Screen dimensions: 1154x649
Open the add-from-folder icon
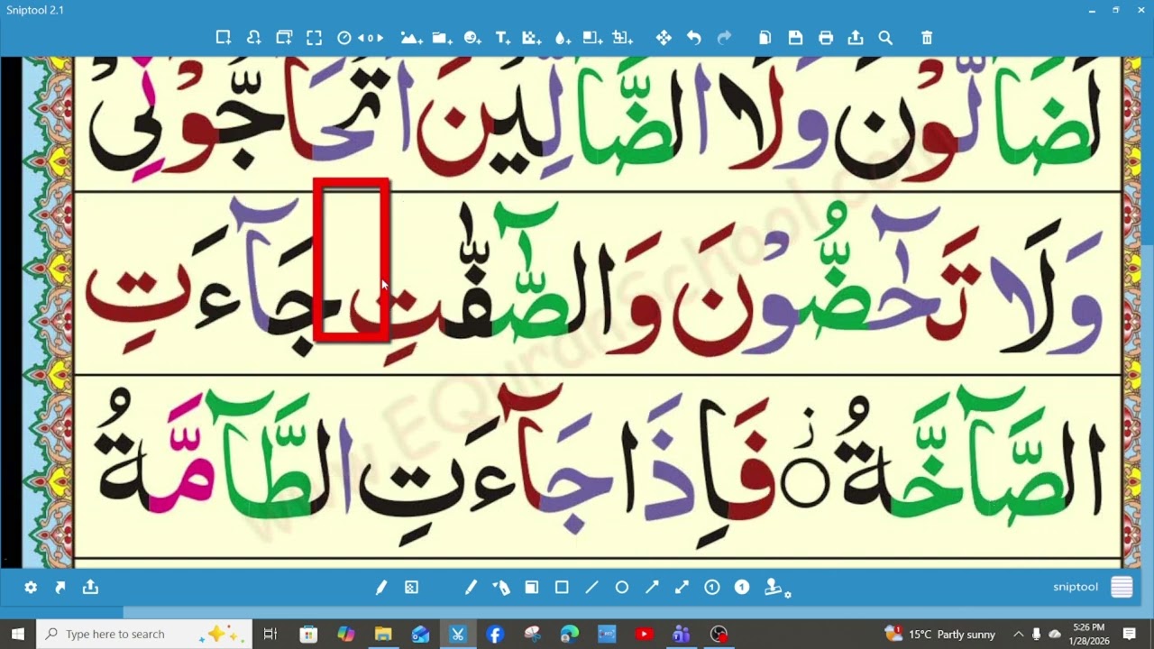click(442, 38)
